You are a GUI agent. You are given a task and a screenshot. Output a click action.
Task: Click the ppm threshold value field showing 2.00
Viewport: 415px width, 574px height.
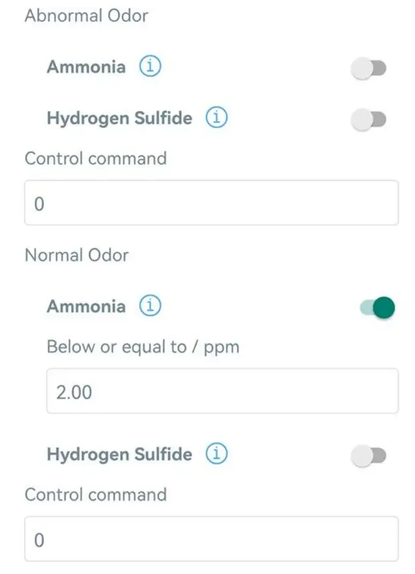point(222,391)
